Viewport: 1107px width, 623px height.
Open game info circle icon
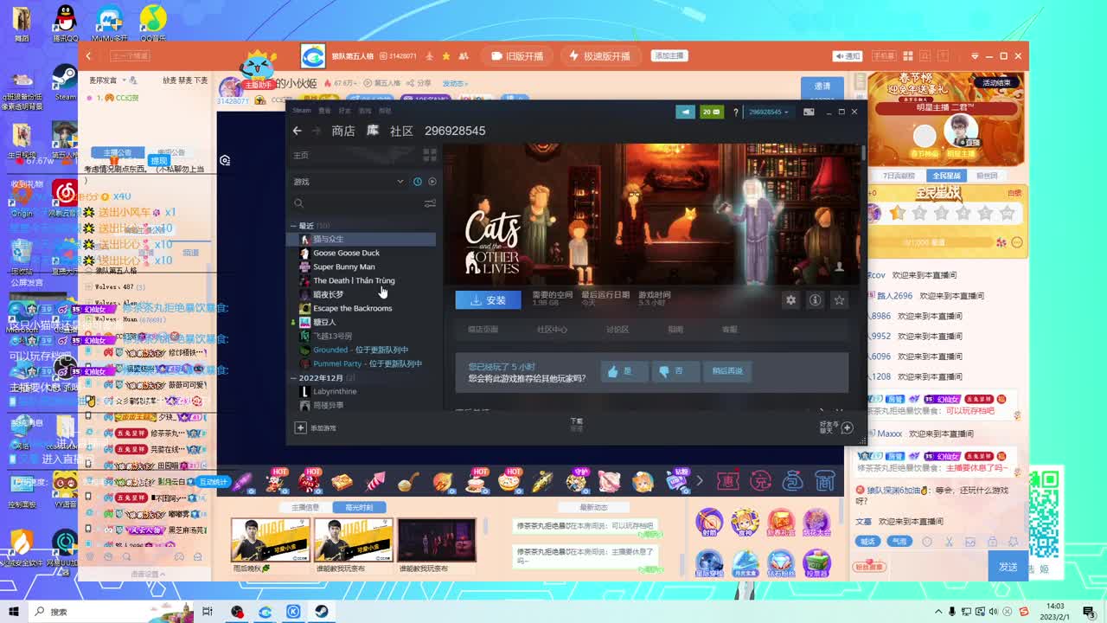coord(815,300)
